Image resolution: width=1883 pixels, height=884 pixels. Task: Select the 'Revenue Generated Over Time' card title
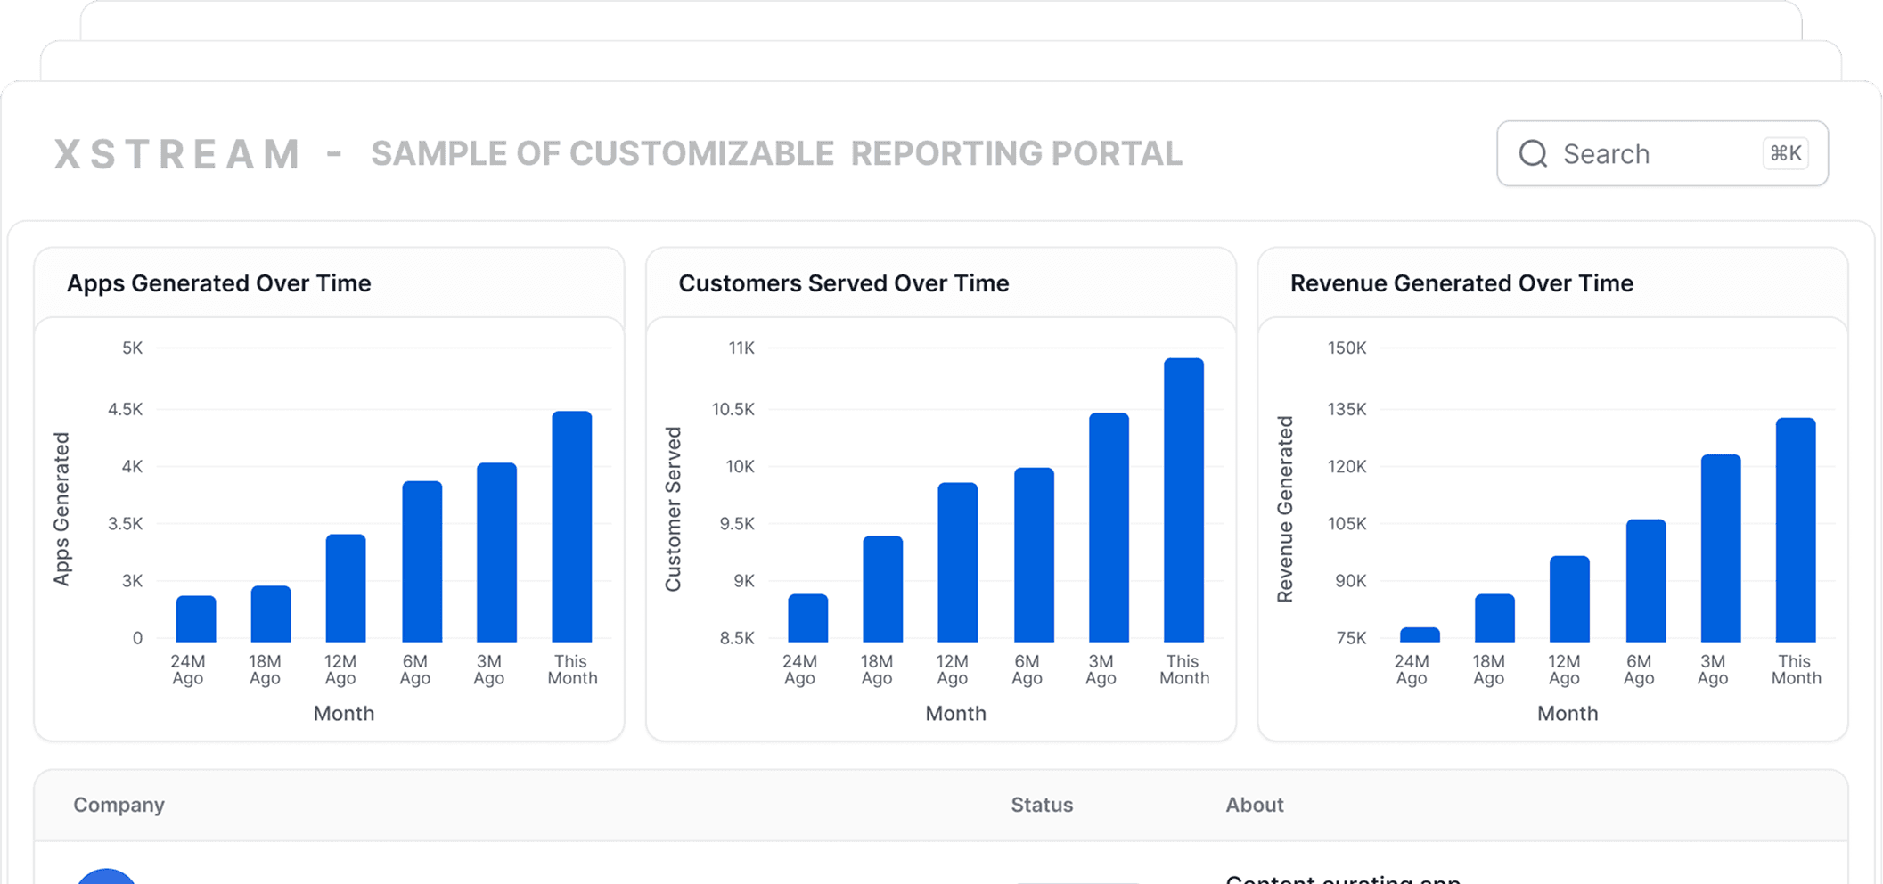click(x=1461, y=283)
